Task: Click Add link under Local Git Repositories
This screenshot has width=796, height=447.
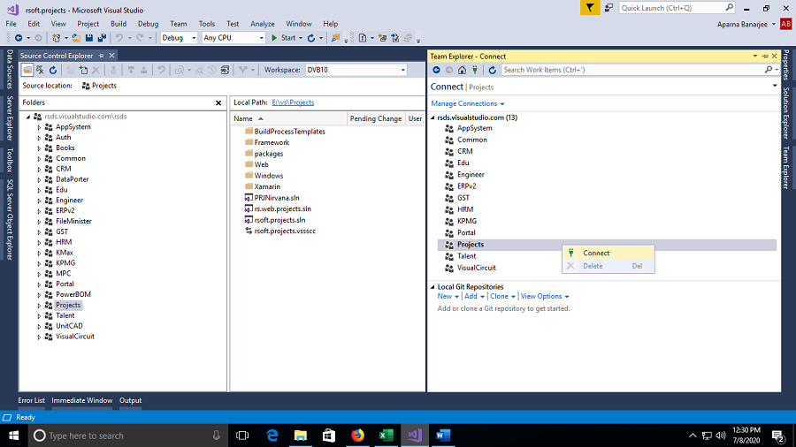Action: [x=474, y=297]
